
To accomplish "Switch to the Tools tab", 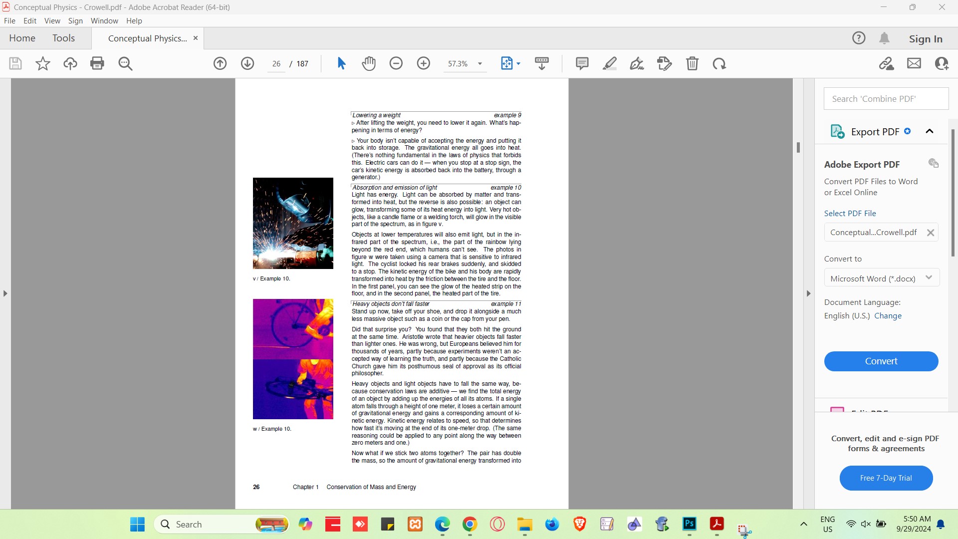I will pos(63,38).
